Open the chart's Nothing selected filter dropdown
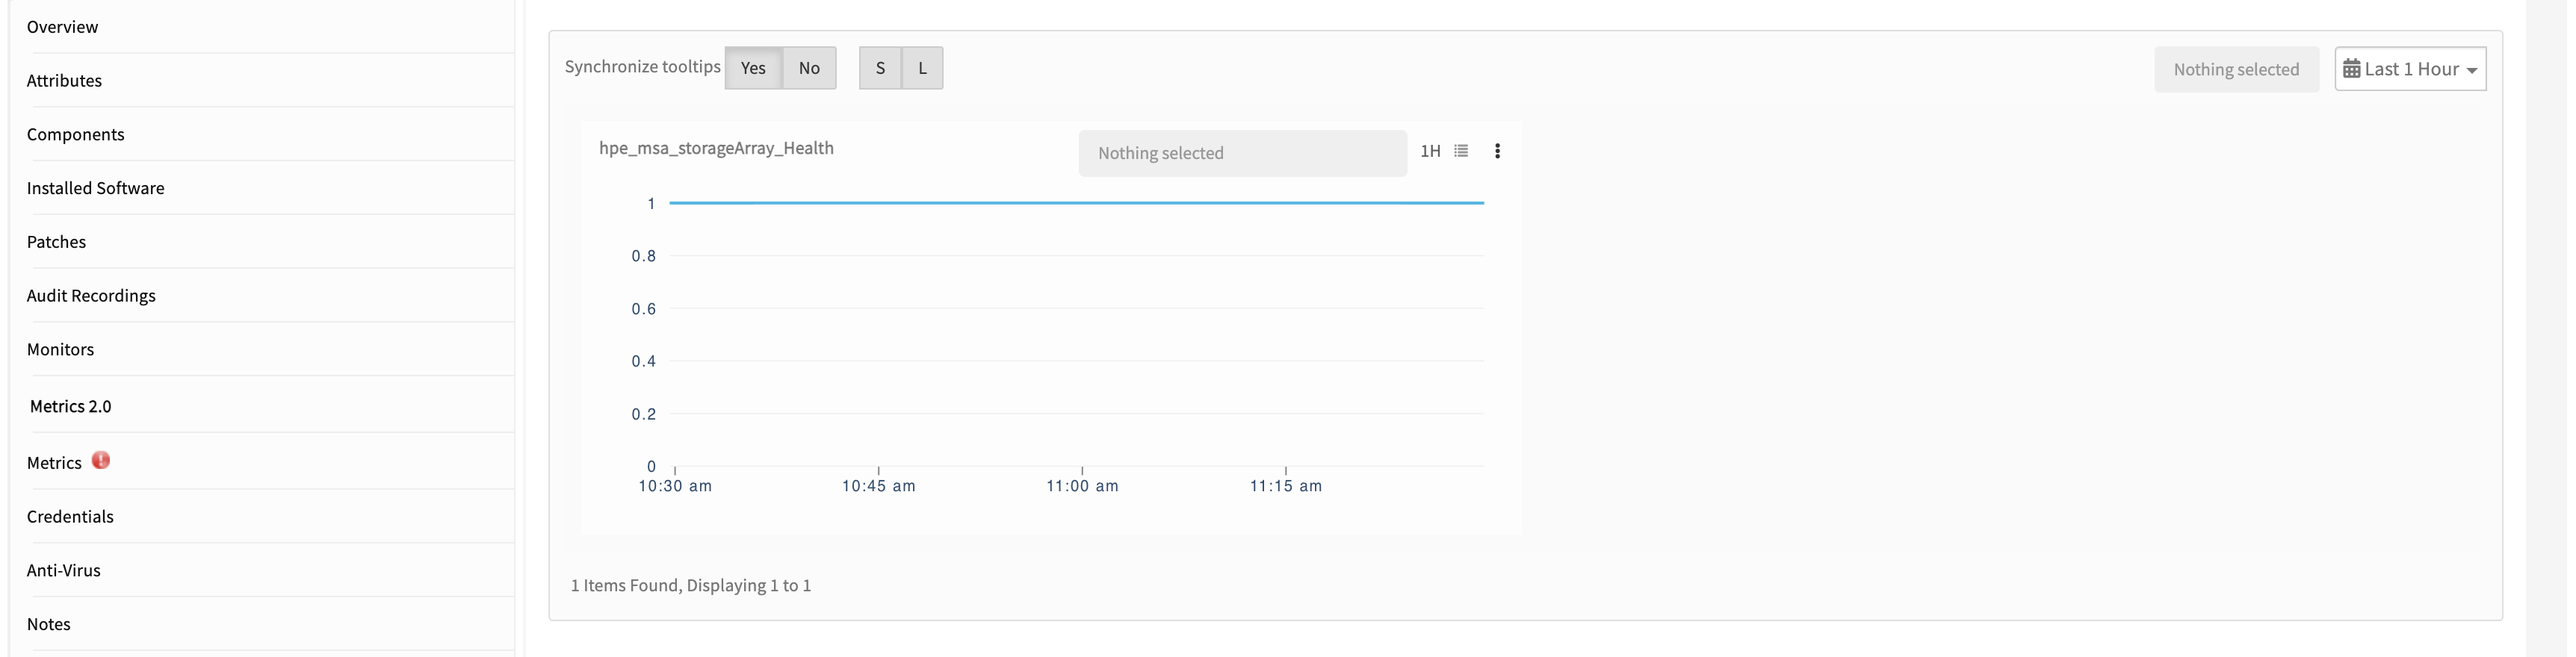The height and width of the screenshot is (657, 2576). 1242,153
